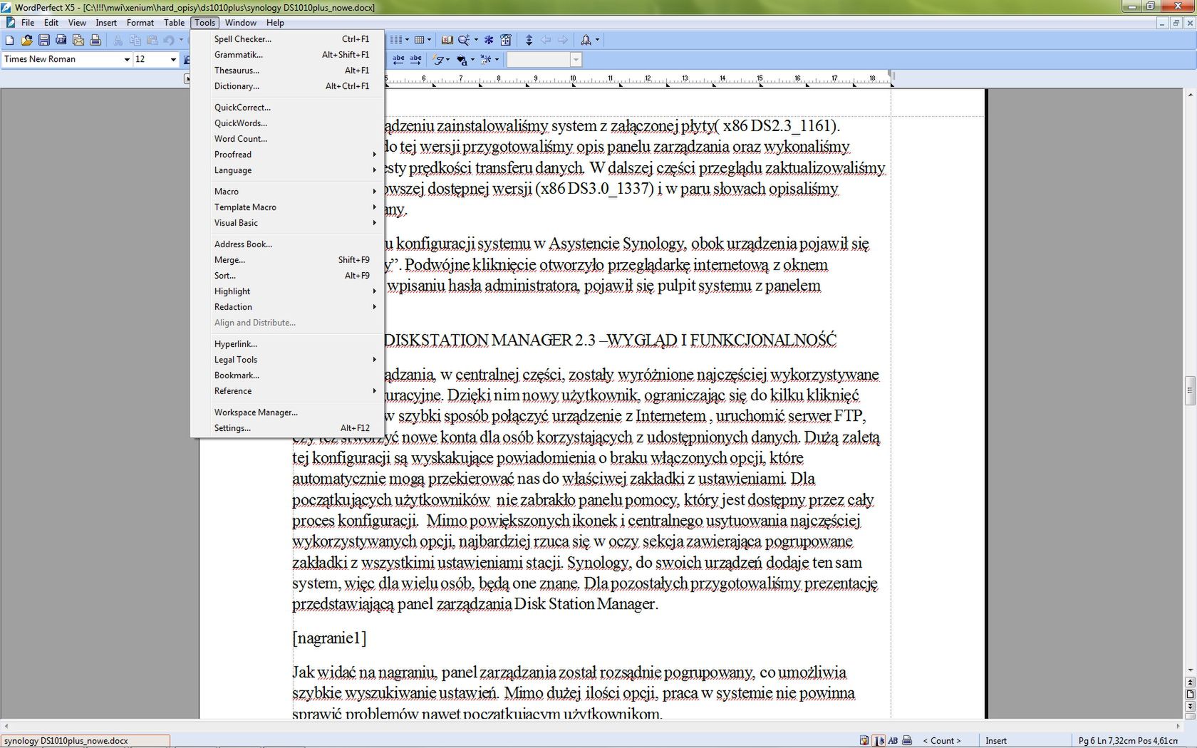Open the empty style combo box dropdown
Image resolution: width=1197 pixels, height=748 pixels.
tap(576, 60)
